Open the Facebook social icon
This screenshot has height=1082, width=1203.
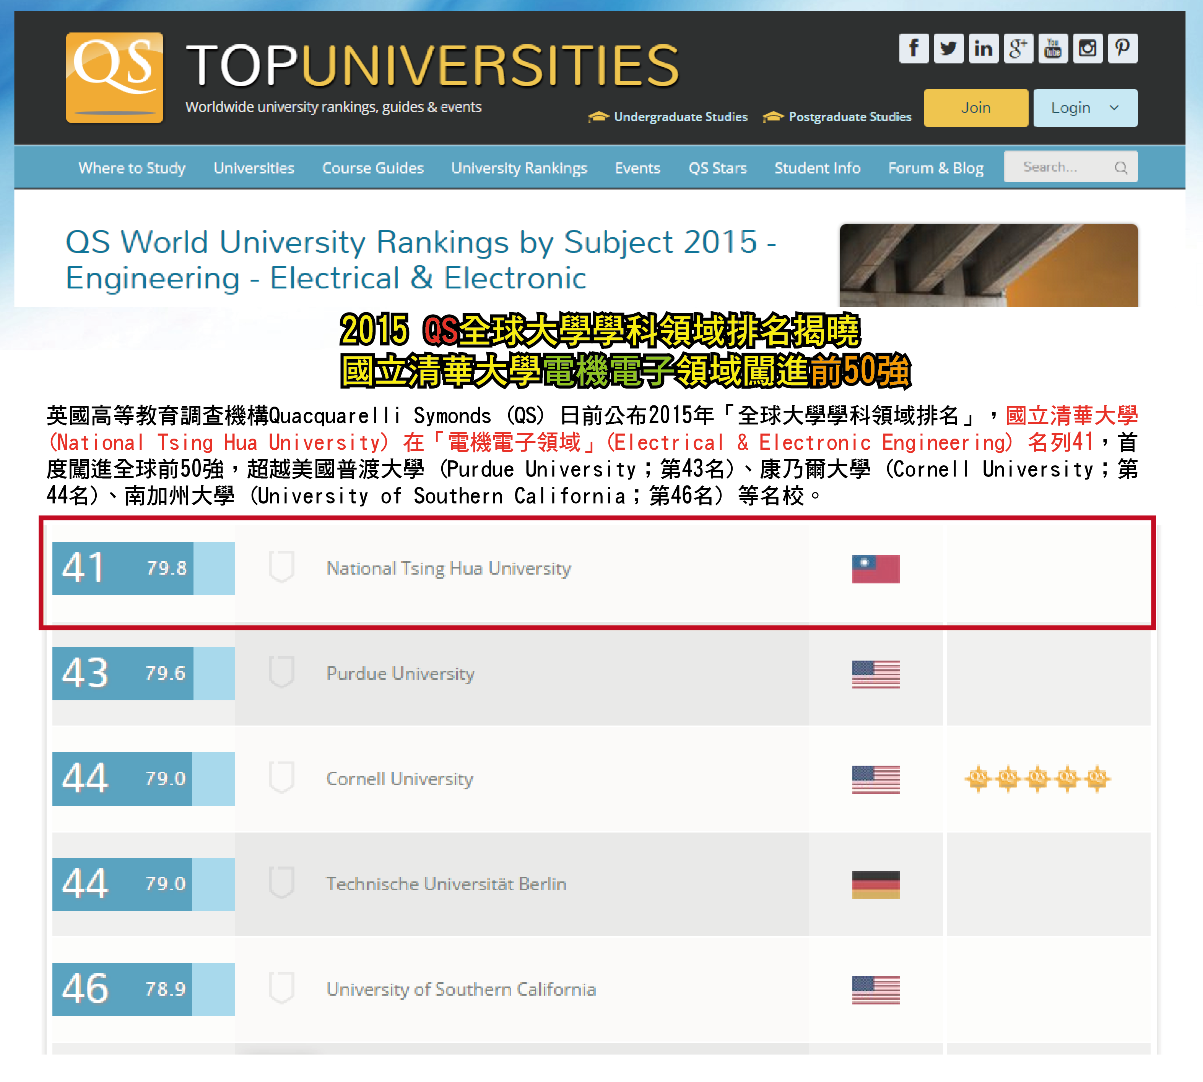point(914,48)
